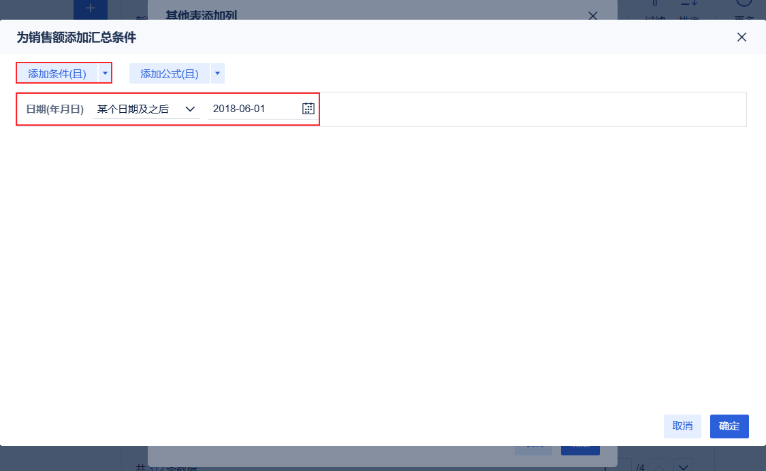This screenshot has width=766, height=471.
Task: Open the 某个日期及之后 condition dropdown
Action: tap(146, 108)
